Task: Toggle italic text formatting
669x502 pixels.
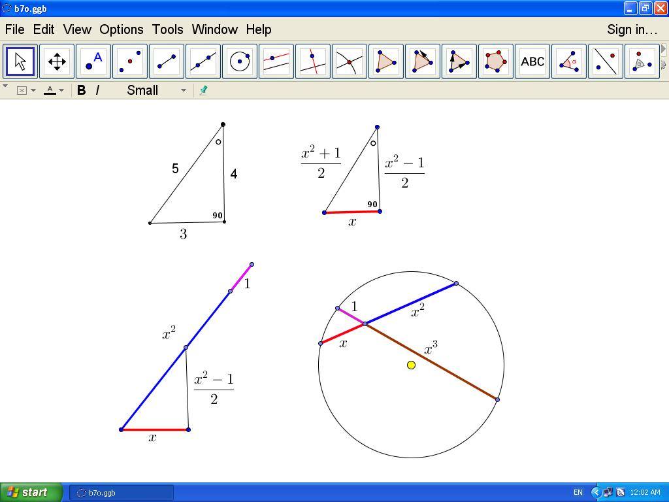Action: pyautogui.click(x=97, y=90)
